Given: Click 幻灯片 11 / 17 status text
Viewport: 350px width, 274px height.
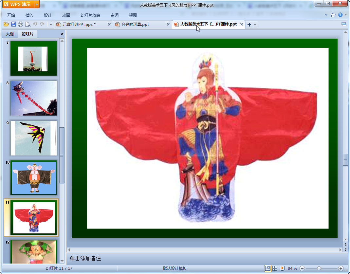Looking at the screenshot, I should click(x=59, y=268).
